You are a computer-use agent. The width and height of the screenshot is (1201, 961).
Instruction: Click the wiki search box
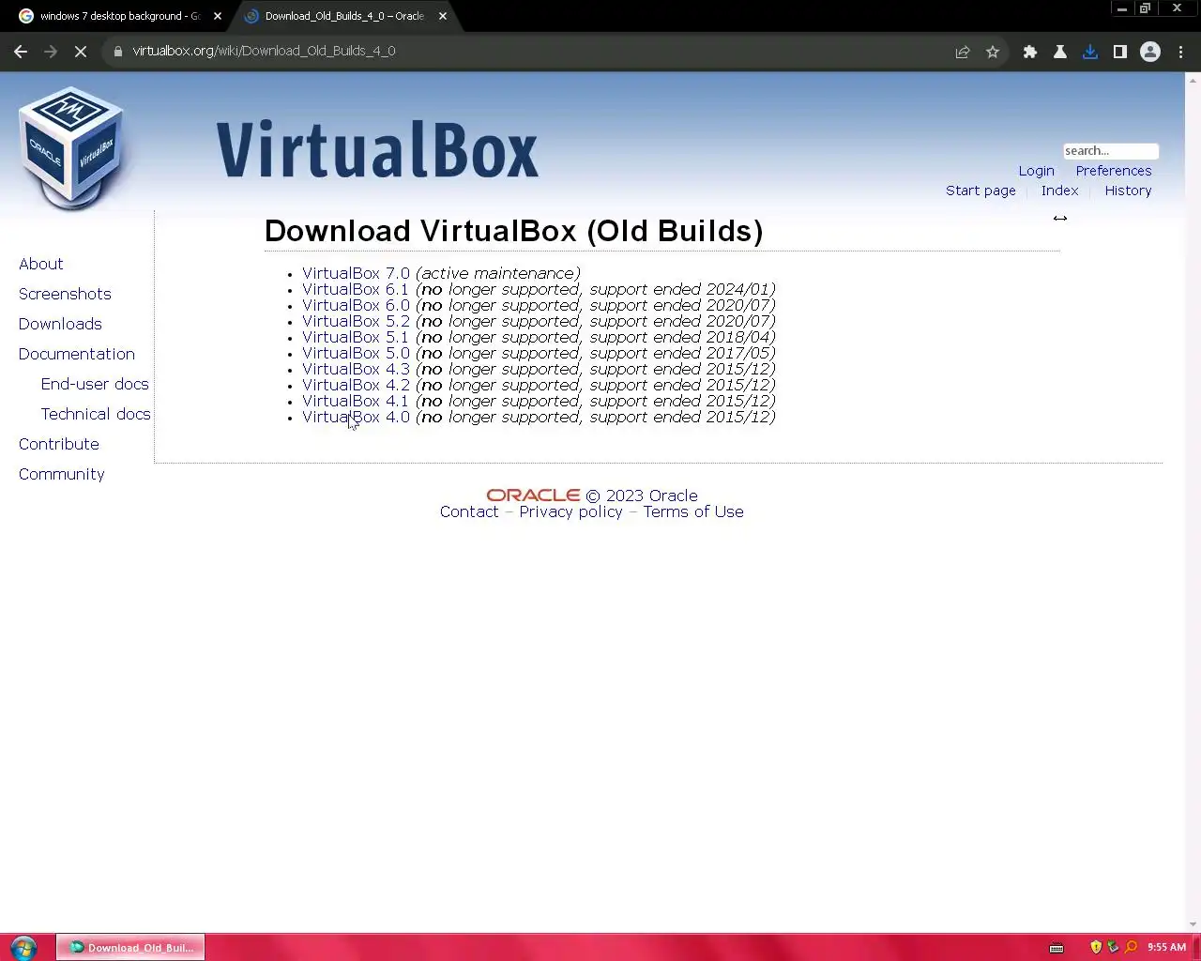pos(1110,151)
